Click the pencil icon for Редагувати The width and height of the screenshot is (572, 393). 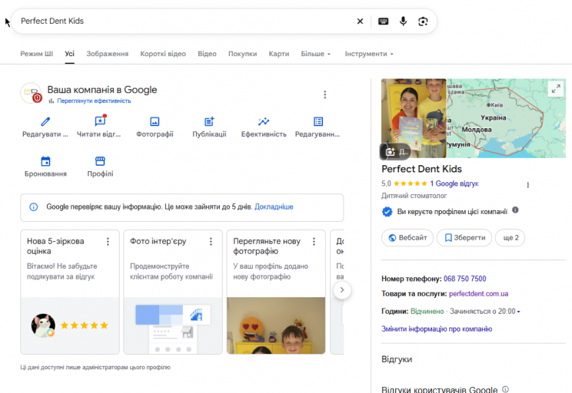[45, 121]
